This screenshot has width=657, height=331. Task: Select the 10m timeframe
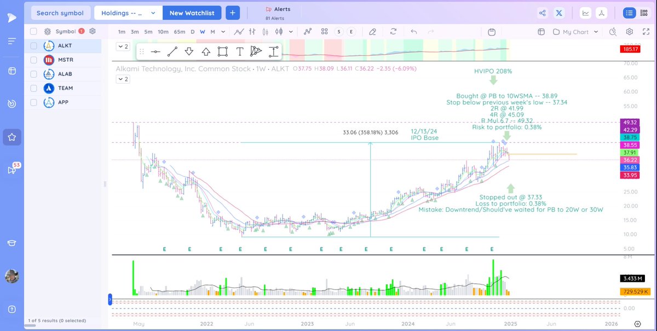click(x=163, y=32)
